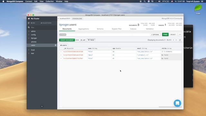The height and width of the screenshot is (116, 206).
Task: Click the horizontal scrollbar below the table
Action: [111, 107]
